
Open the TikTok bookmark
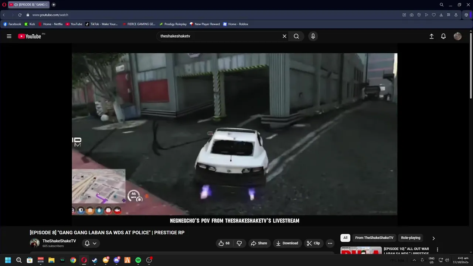pos(102,24)
